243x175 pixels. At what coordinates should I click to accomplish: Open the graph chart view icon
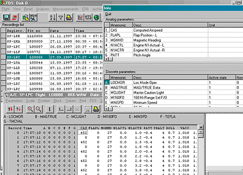click(x=80, y=17)
